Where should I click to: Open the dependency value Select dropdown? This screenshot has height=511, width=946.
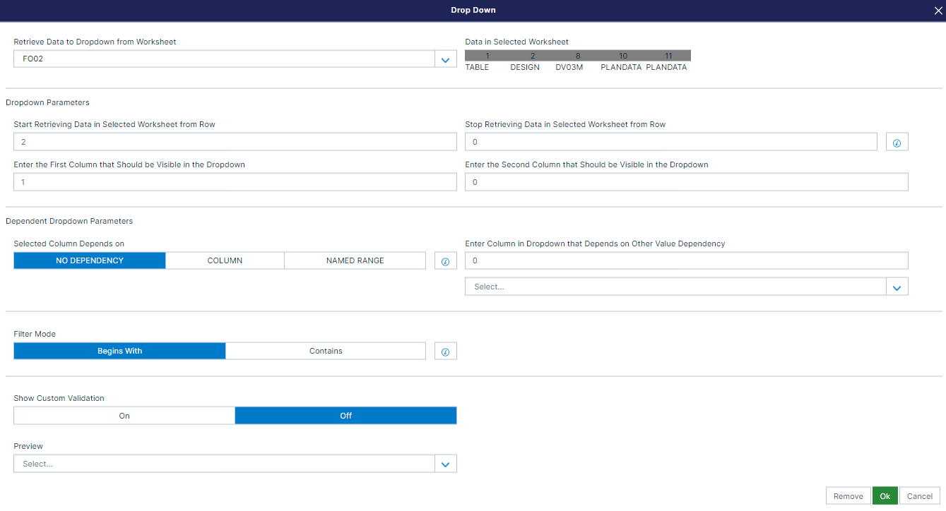pyautogui.click(x=897, y=286)
